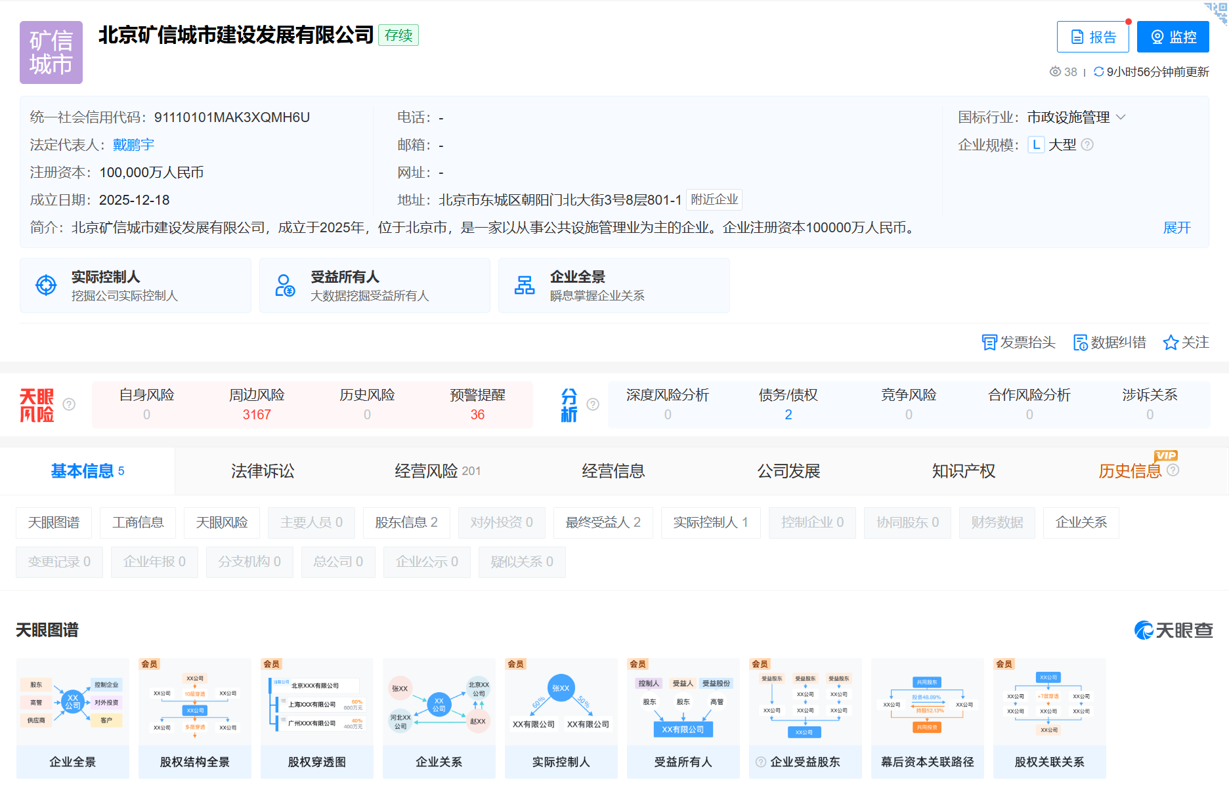
Task: Open 竞争风险 analysis
Action: point(909,405)
